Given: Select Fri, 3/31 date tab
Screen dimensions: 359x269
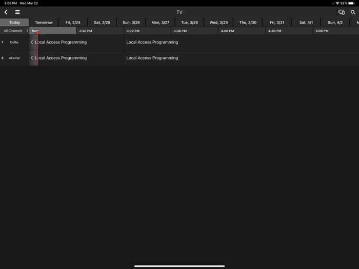Looking at the screenshot, I should [x=277, y=23].
